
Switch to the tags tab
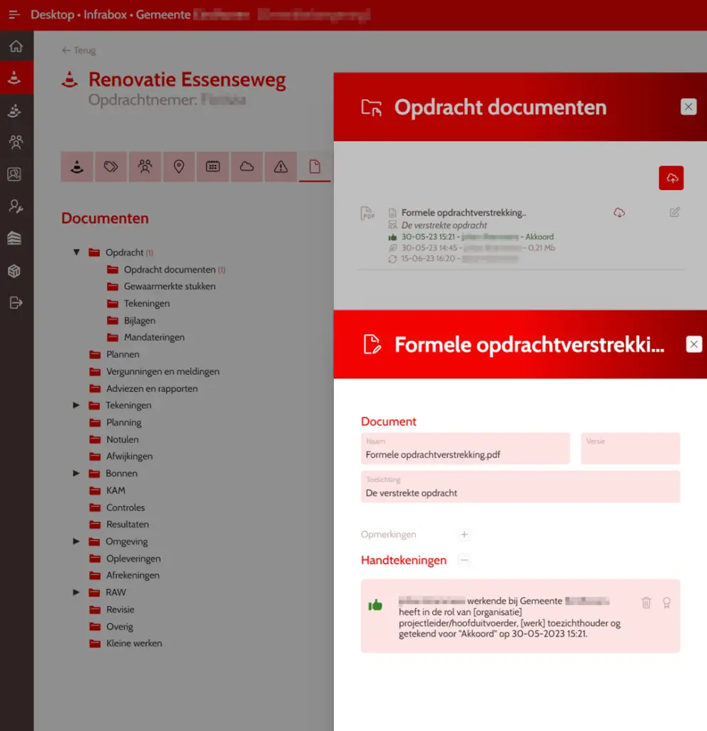coord(111,166)
